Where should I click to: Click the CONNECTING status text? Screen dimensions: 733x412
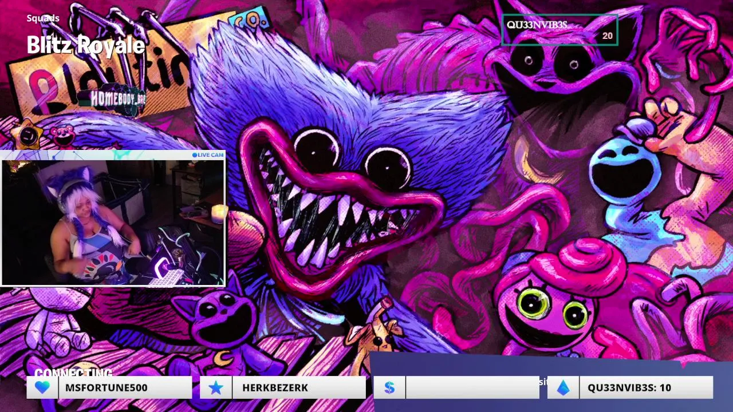pyautogui.click(x=73, y=373)
